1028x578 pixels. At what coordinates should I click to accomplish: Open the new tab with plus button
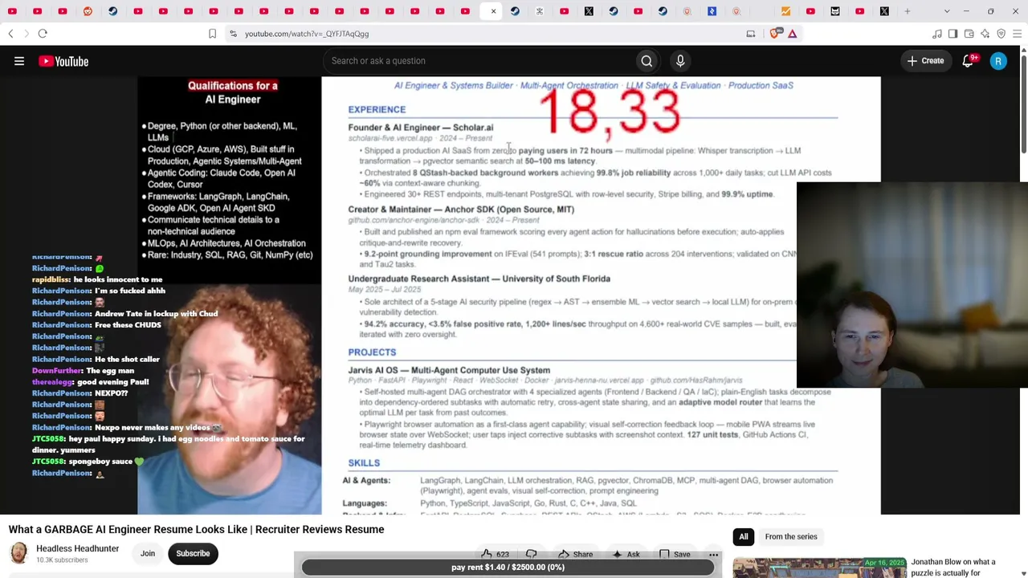908,11
